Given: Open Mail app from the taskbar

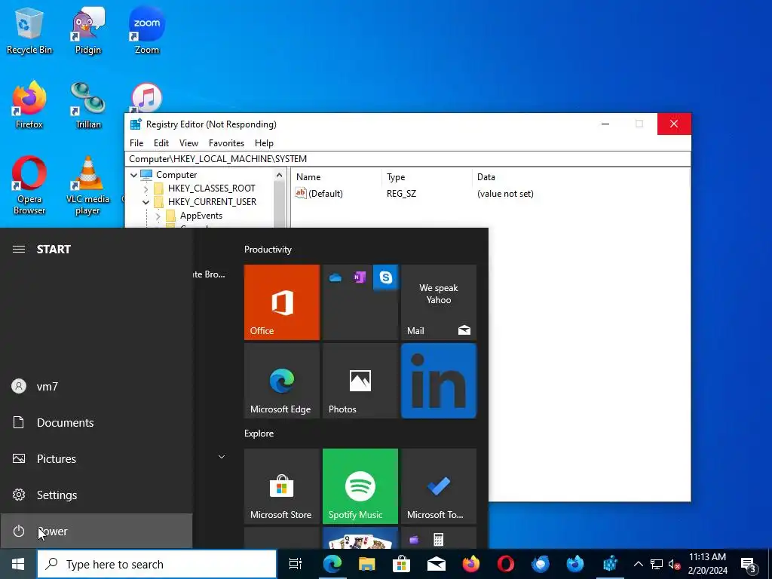Looking at the screenshot, I should click(x=437, y=564).
